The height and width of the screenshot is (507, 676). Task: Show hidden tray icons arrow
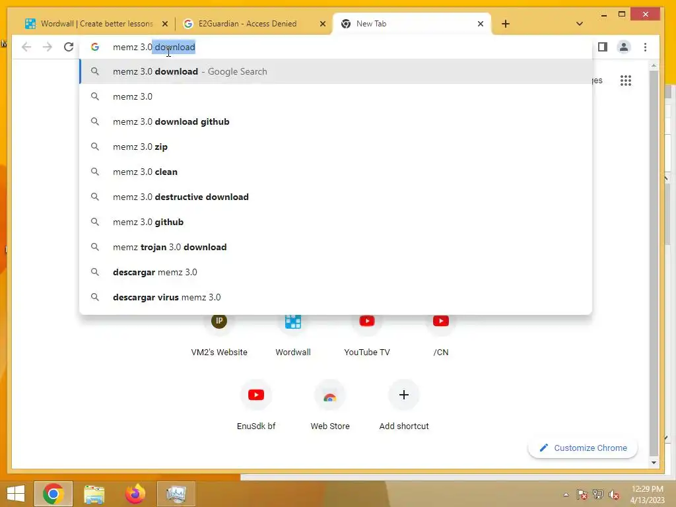point(566,494)
